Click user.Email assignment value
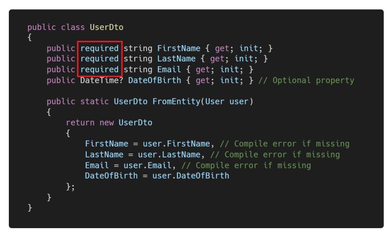The width and height of the screenshot is (392, 237). [x=147, y=165]
